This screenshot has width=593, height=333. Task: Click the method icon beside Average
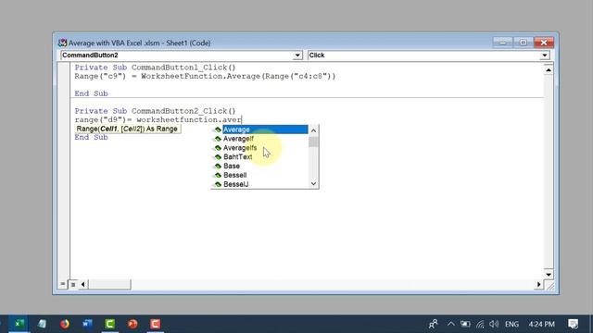(218, 129)
